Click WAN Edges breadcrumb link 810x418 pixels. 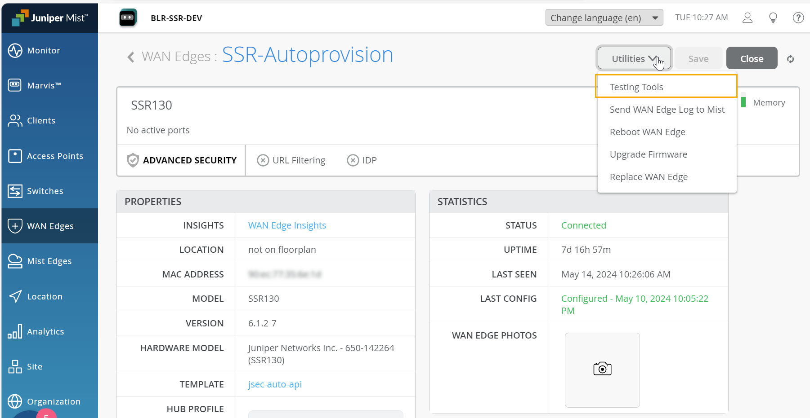tap(176, 57)
